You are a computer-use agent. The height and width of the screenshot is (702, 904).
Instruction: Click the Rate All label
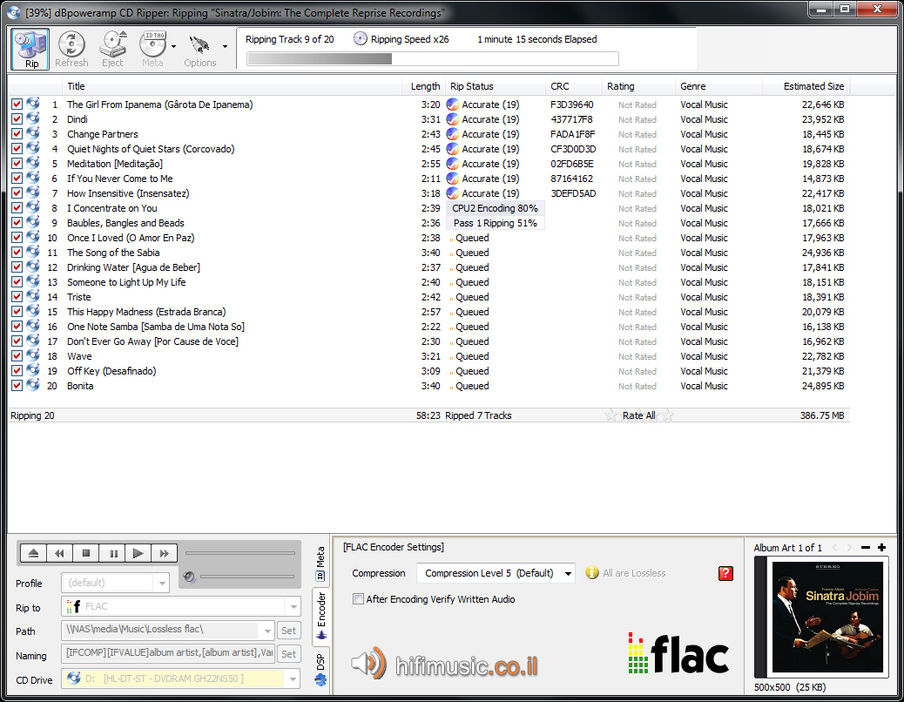[x=638, y=415]
